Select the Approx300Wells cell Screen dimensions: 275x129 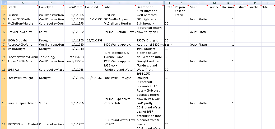click(23, 19)
